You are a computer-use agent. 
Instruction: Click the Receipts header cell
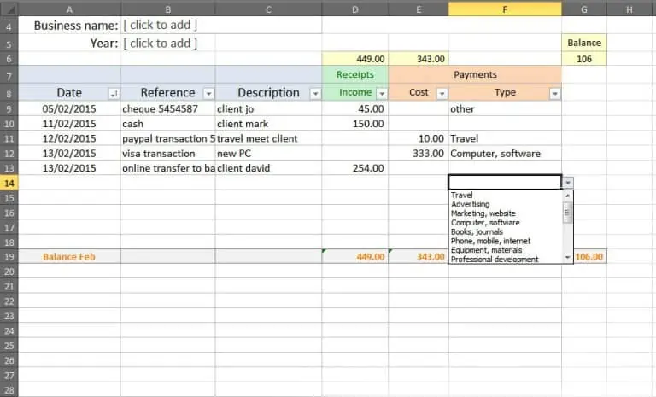pyautogui.click(x=355, y=74)
